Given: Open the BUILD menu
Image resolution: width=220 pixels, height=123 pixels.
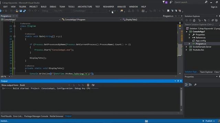Looking at the screenshot, I should 44,7.
